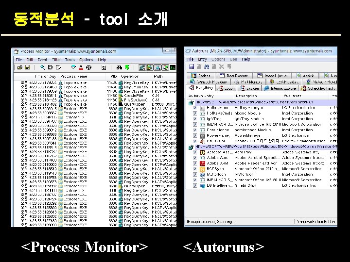Toggle Show Profiling Events icon
Image resolution: width=350 pixels, height=262 pixels.
173,67
